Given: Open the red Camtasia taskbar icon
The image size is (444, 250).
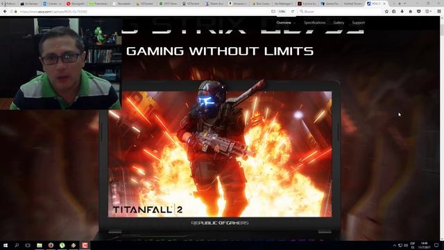Looking at the screenshot, I should 85,245.
